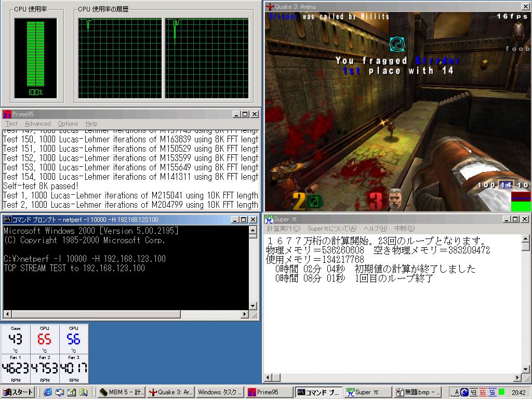Click Super π horizontal scrollbar left arrow
Image resolution: width=532 pixels, height=399 pixels.
click(x=268, y=377)
